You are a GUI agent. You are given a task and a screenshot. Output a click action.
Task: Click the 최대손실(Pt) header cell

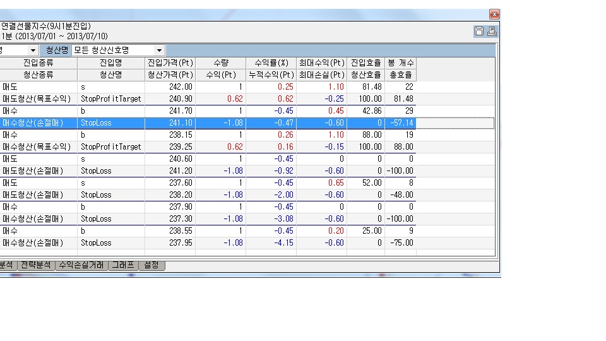321,75
